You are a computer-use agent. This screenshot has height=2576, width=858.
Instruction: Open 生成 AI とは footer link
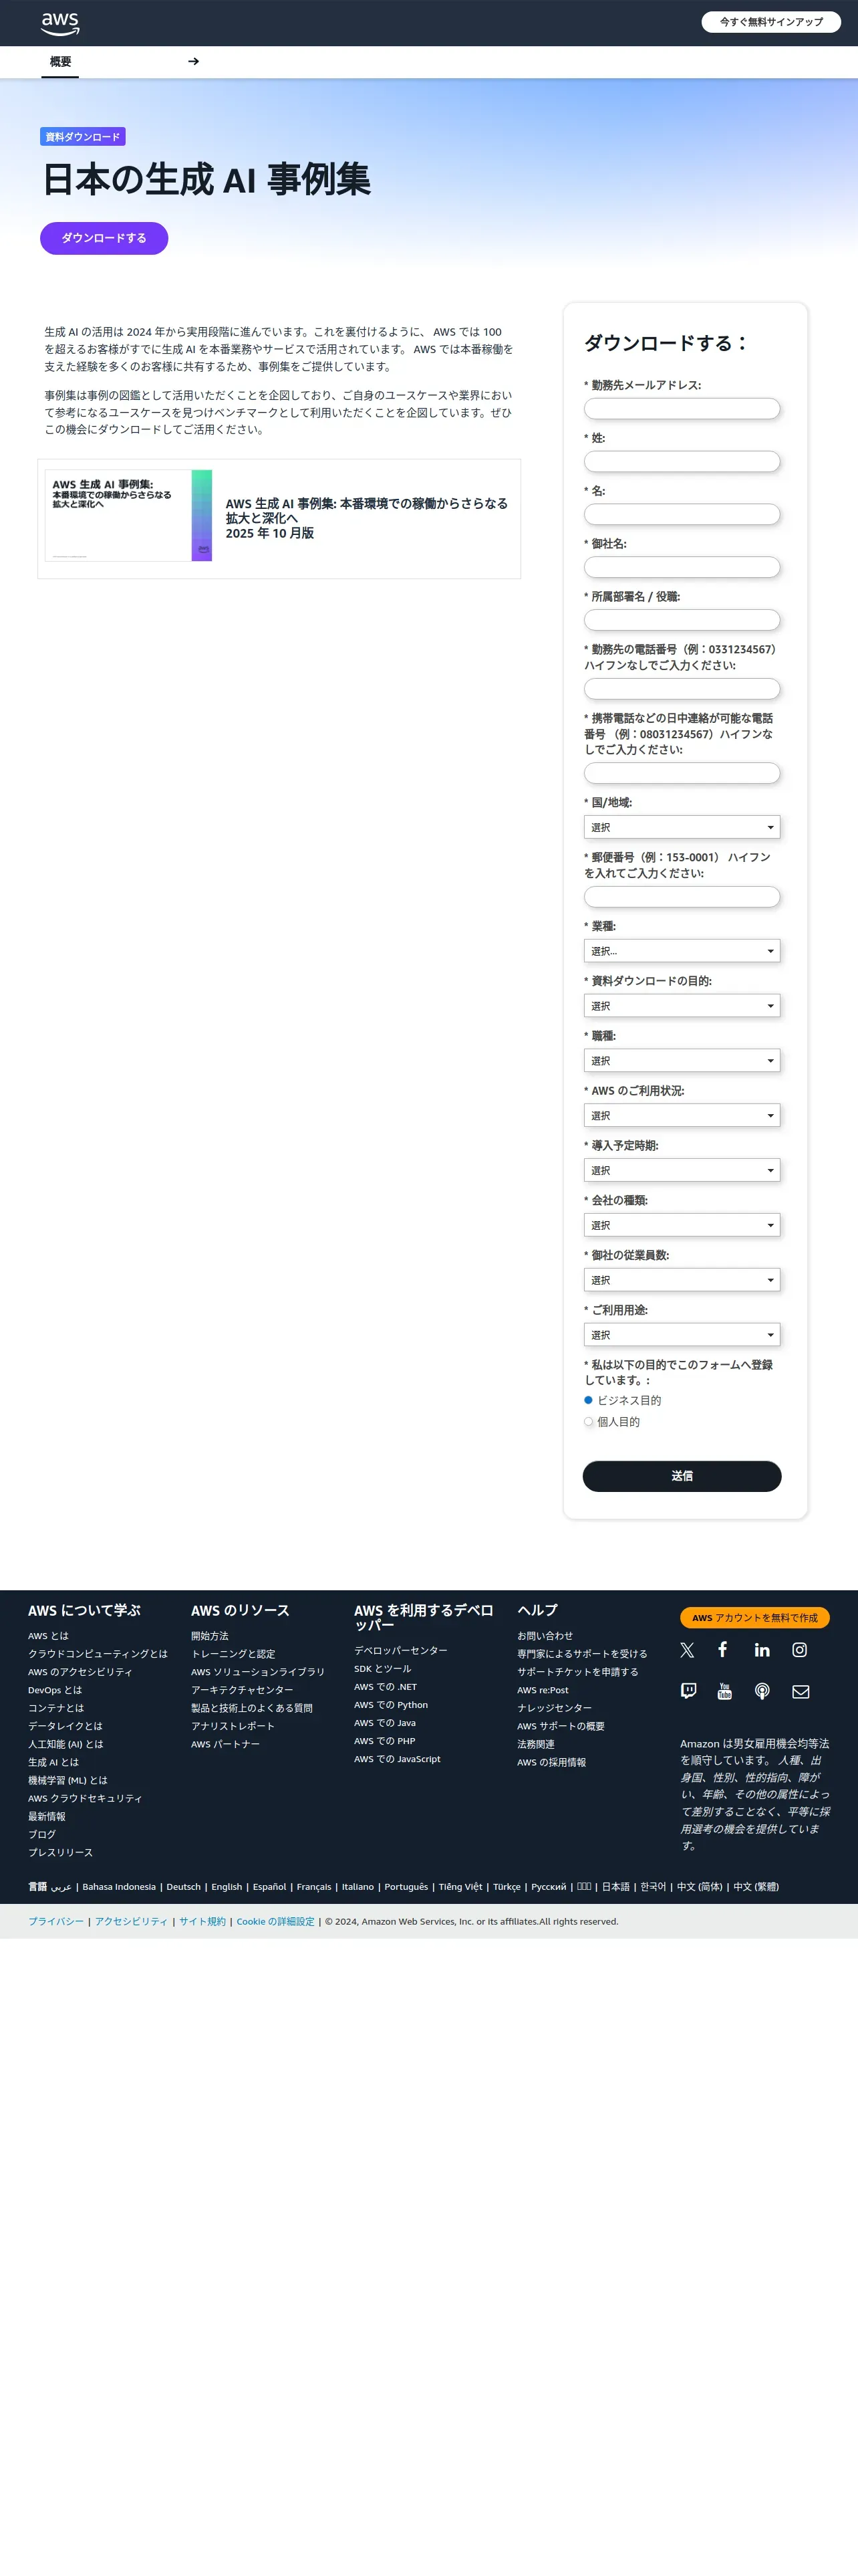[53, 1762]
